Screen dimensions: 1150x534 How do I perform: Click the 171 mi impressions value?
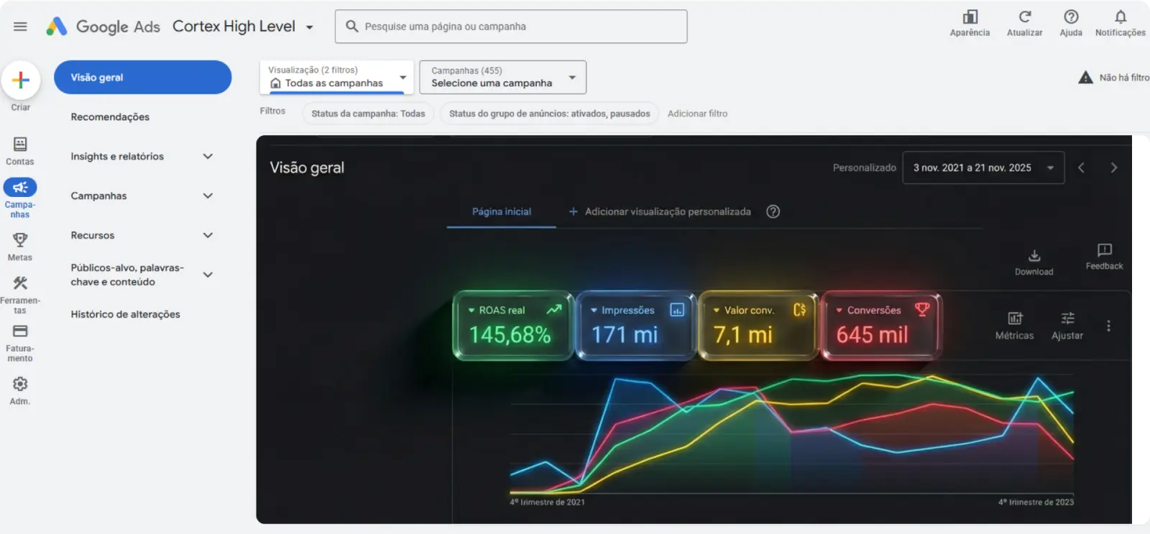pos(625,335)
